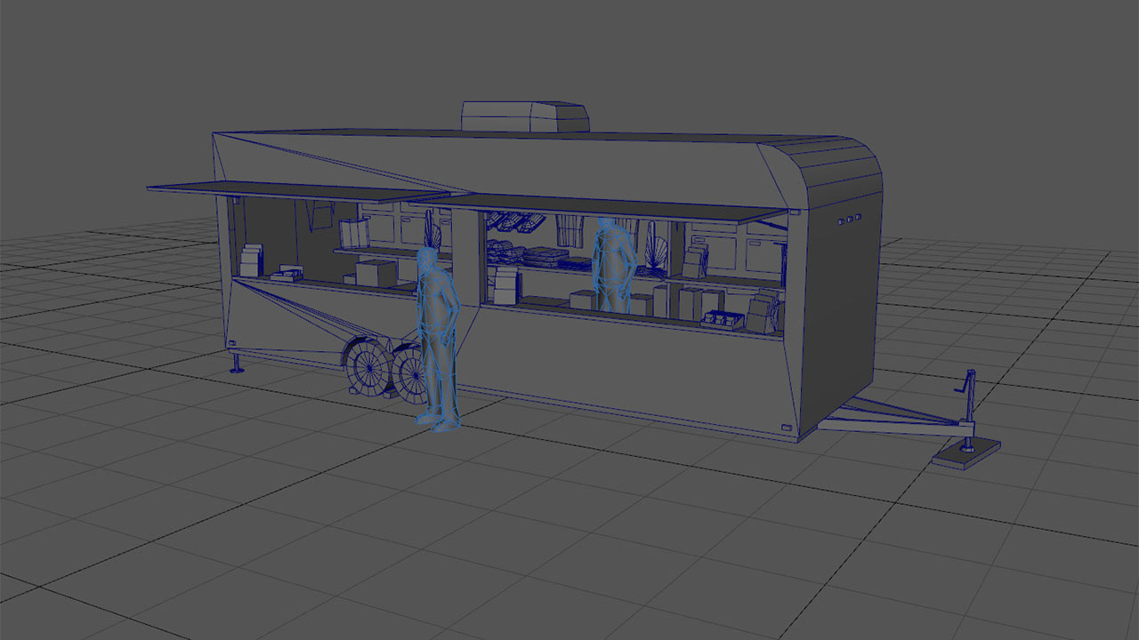This screenshot has width=1139, height=640.
Task: Select the rooftop air conditioner box
Action: click(x=525, y=116)
